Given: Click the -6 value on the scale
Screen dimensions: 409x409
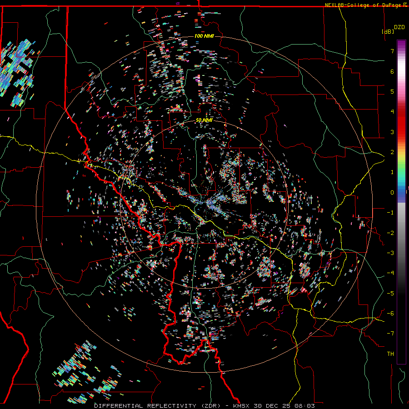Looking at the screenshot, I should point(390,314).
